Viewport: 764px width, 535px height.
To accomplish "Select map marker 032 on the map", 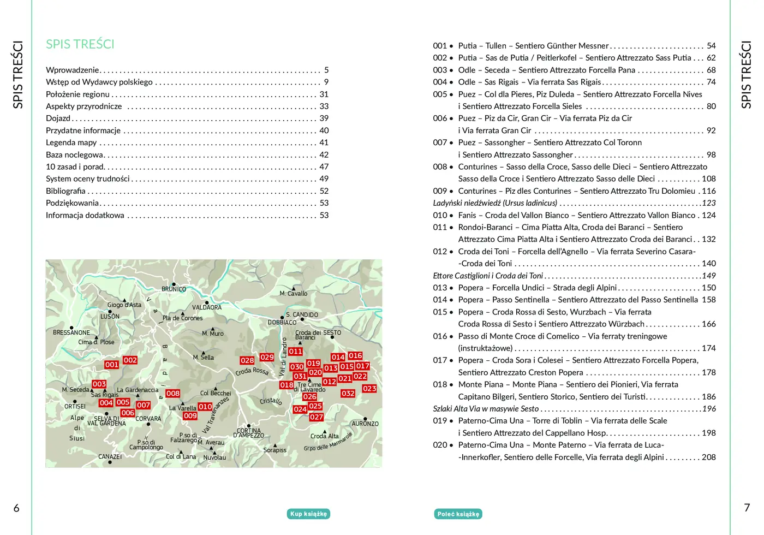I will click(348, 393).
